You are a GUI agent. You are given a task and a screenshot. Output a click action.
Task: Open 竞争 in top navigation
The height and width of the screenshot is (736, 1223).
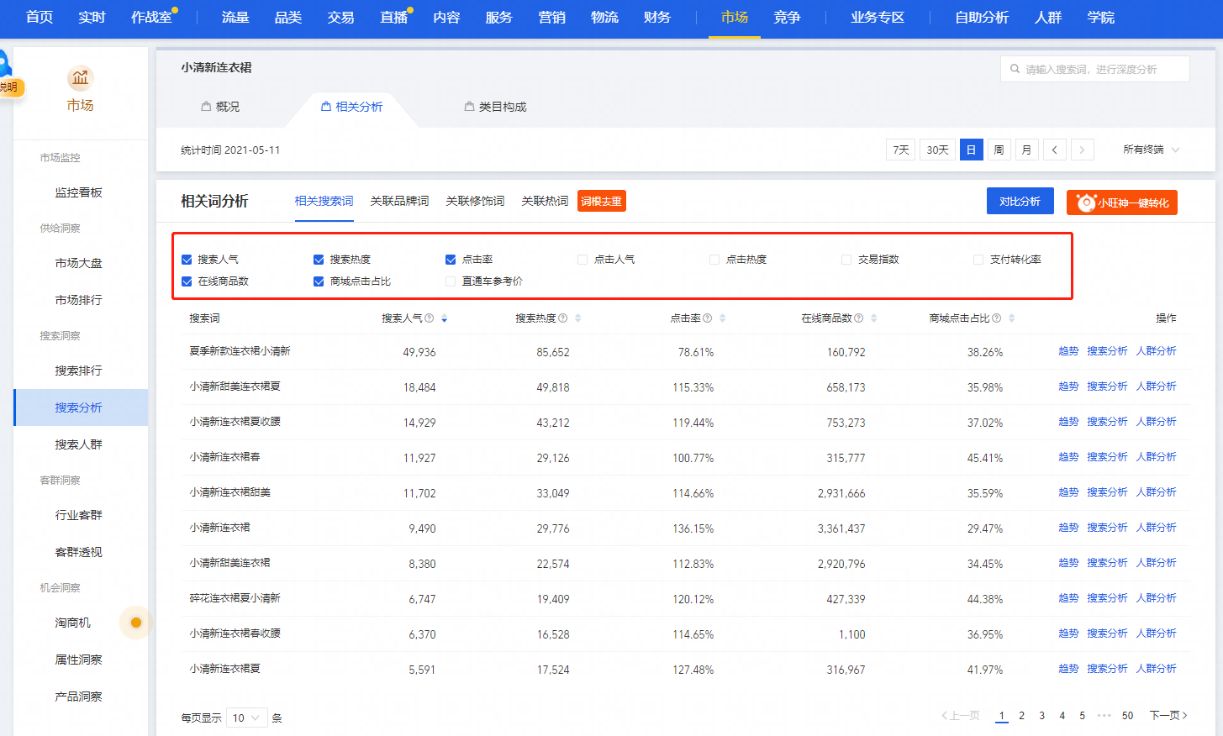[x=787, y=18]
